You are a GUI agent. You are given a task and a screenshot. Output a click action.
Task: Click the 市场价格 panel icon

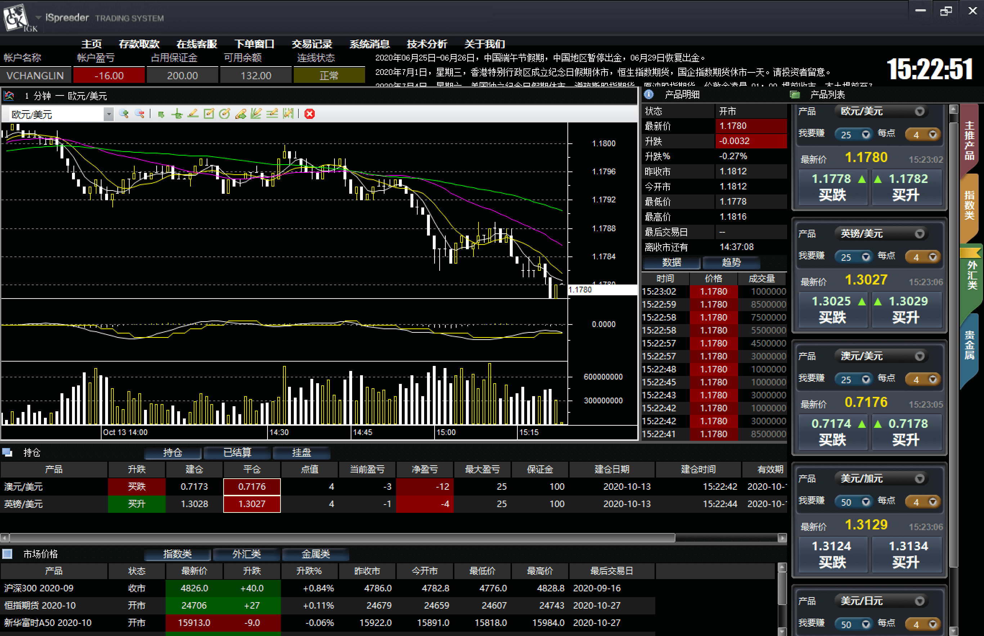click(7, 554)
